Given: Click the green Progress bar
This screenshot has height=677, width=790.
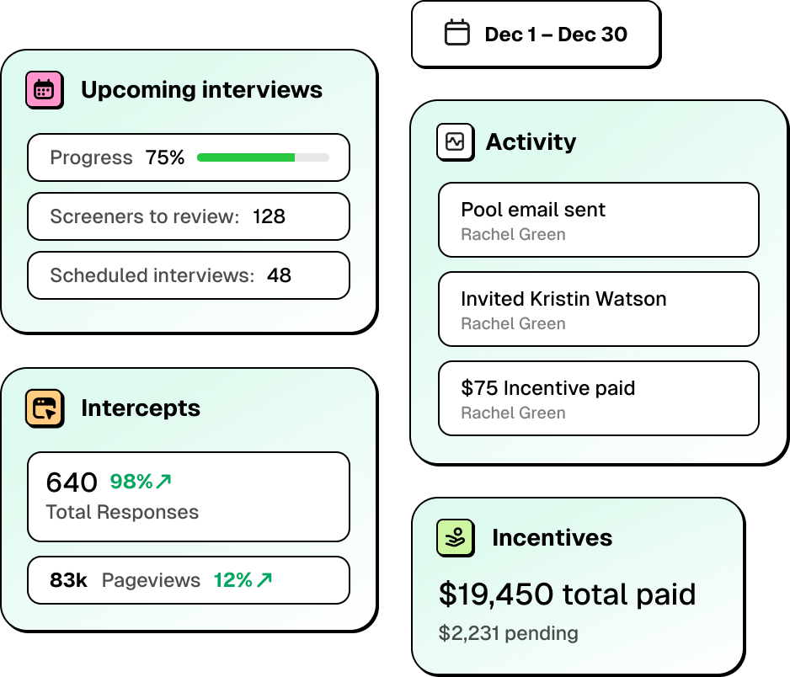Looking at the screenshot, I should point(246,157).
